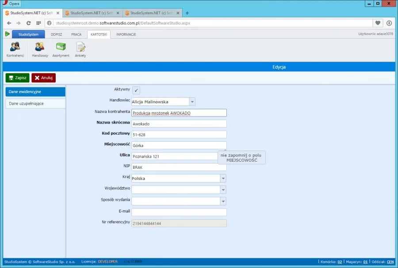Switch to the PRACA ribbon tab

coord(76,34)
